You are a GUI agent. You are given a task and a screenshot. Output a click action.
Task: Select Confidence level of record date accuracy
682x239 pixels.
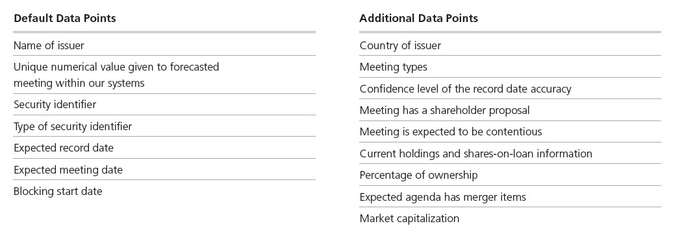tap(510, 89)
